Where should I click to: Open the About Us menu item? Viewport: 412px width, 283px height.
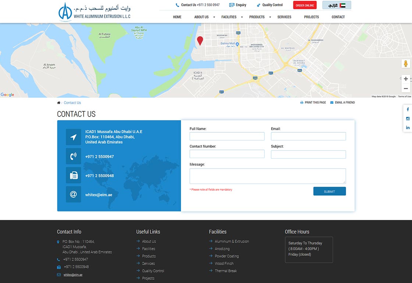[201, 17]
